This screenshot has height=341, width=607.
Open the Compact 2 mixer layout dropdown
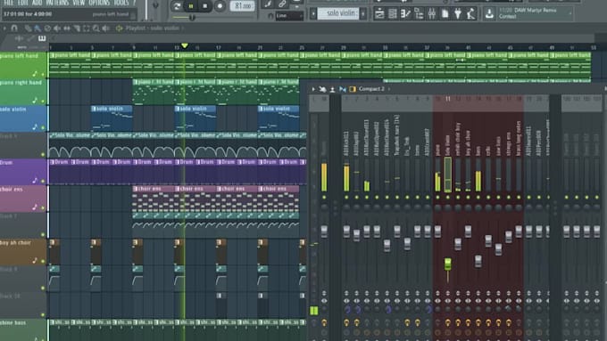click(371, 89)
